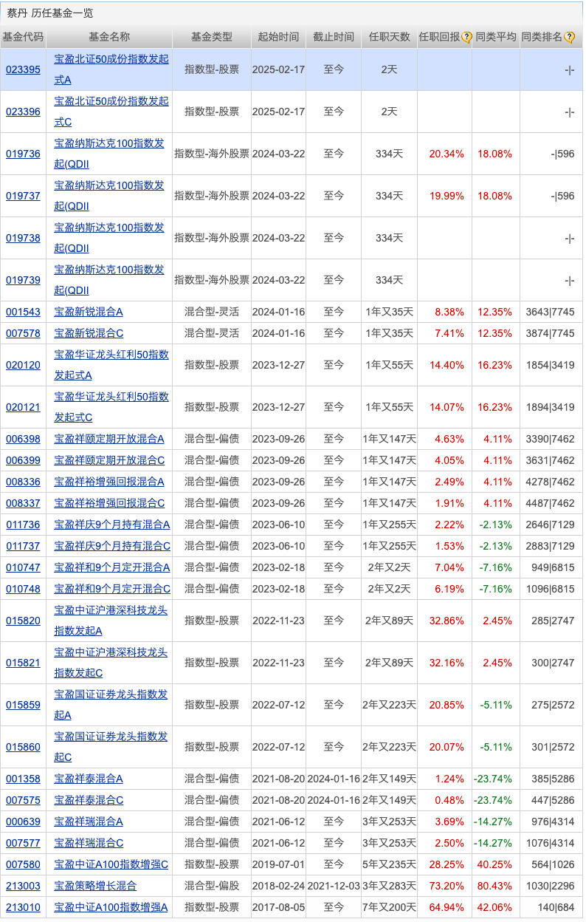The height and width of the screenshot is (922, 586).
Task: Select the tenure cell 7年又200天
Action: tap(390, 906)
